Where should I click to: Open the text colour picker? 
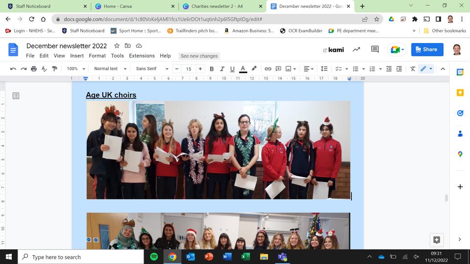click(x=243, y=69)
